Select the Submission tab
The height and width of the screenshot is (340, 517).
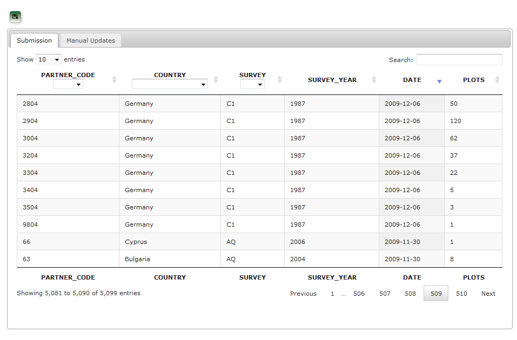34,40
